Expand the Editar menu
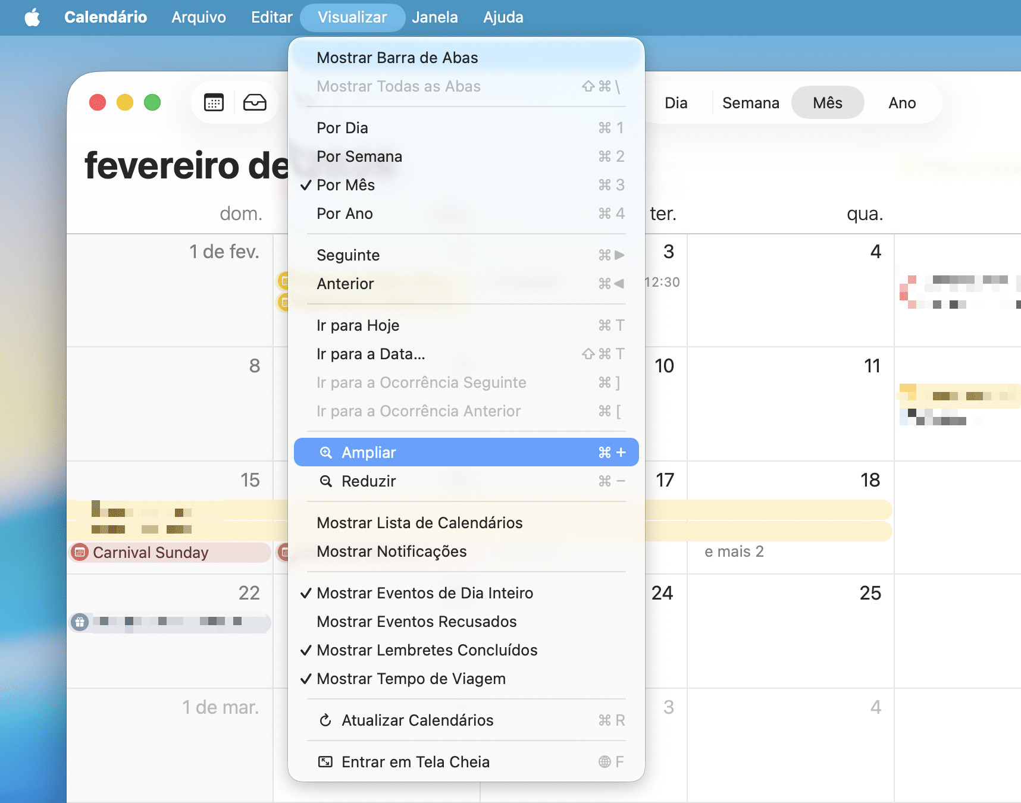This screenshot has width=1021, height=803. (271, 17)
